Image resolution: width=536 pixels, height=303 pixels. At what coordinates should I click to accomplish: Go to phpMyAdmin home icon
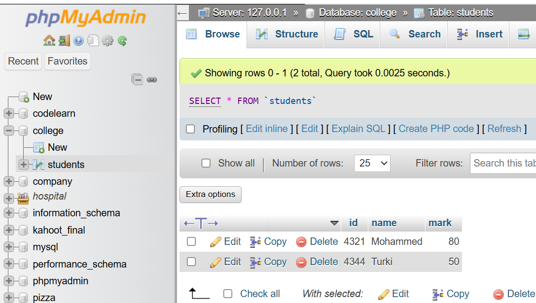[49, 41]
